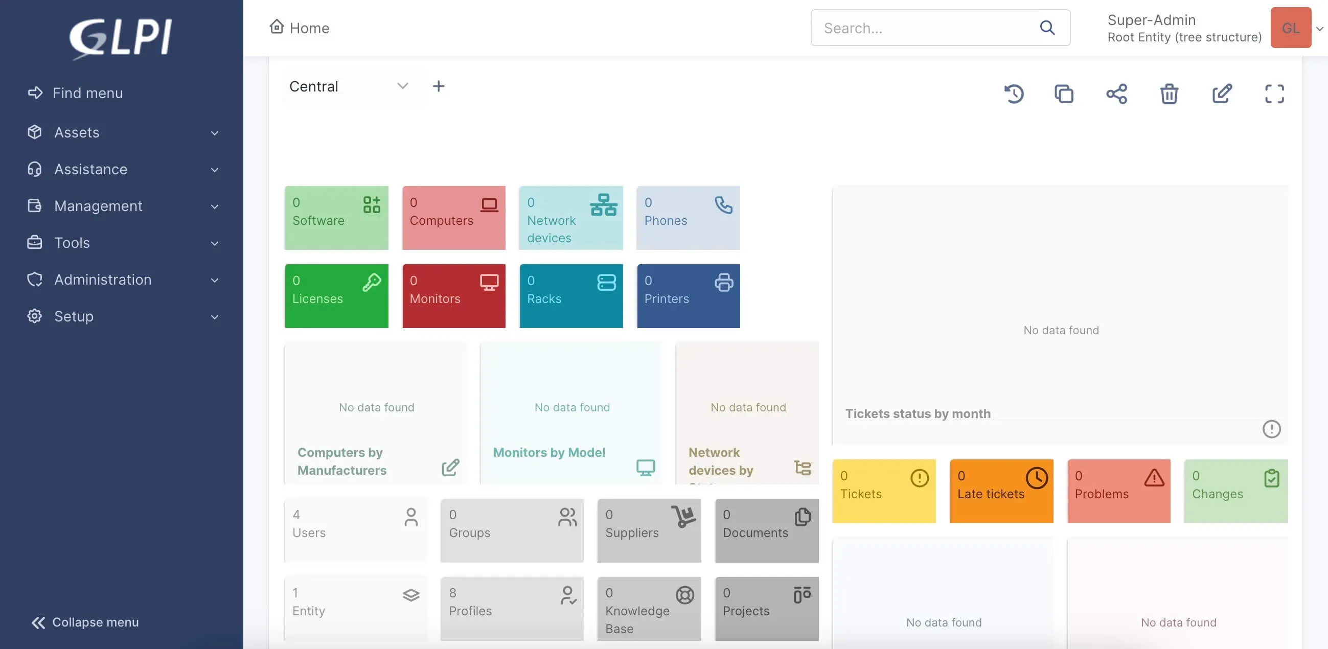Click the tree icon on Network devices chart card
1328x649 pixels.
tap(802, 467)
